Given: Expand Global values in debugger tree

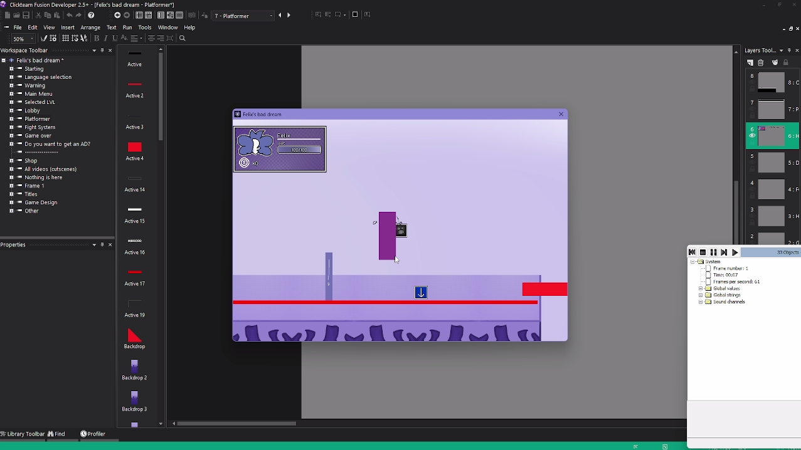Looking at the screenshot, I should tap(701, 288).
